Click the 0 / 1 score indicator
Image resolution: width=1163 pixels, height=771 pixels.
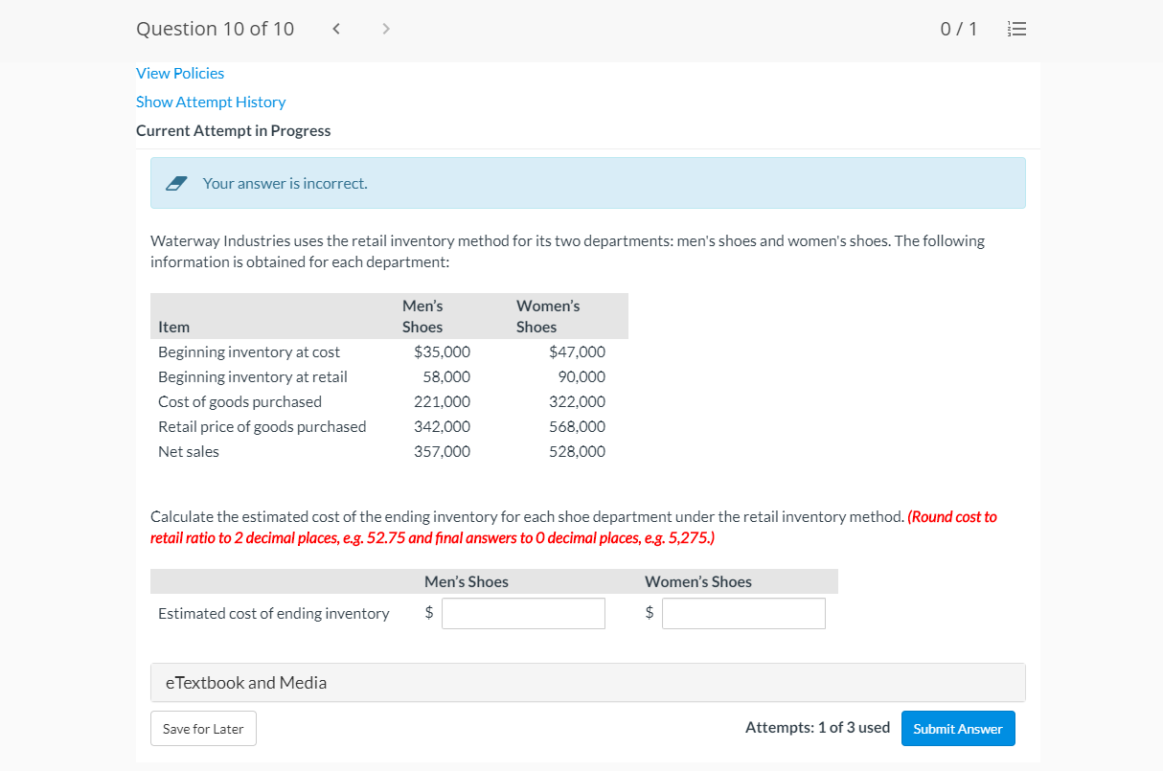coord(959,29)
